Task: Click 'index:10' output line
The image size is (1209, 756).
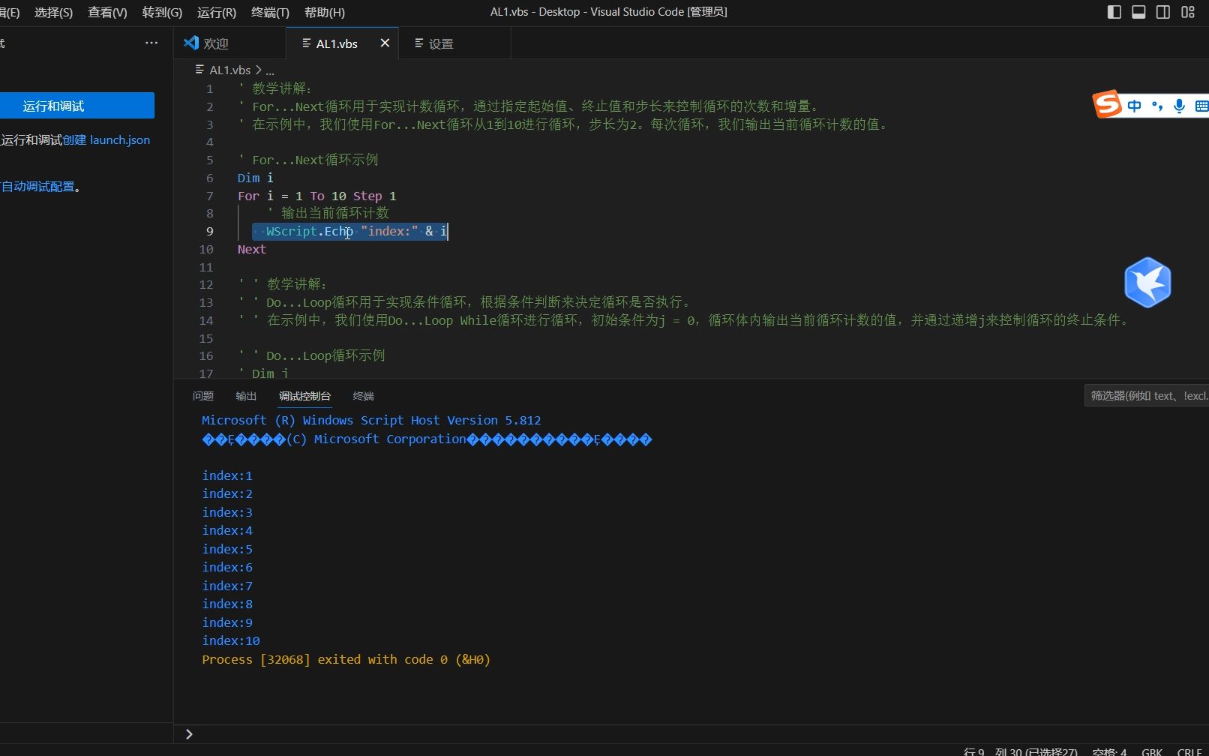Action: pyautogui.click(x=231, y=640)
